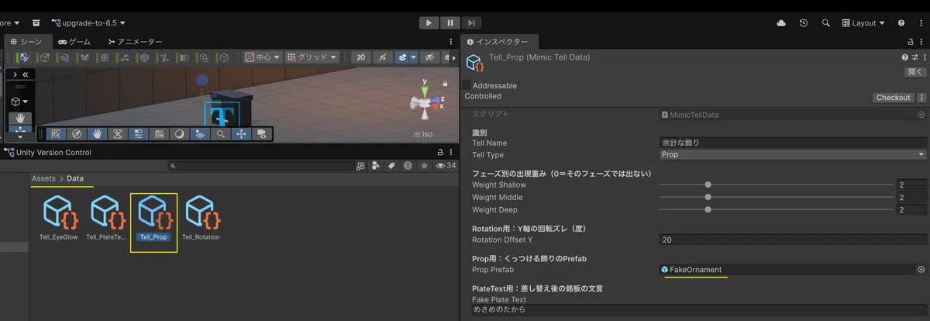Screen dimensions: 930x321
Task: Open the Layout dropdown
Action: click(x=863, y=23)
